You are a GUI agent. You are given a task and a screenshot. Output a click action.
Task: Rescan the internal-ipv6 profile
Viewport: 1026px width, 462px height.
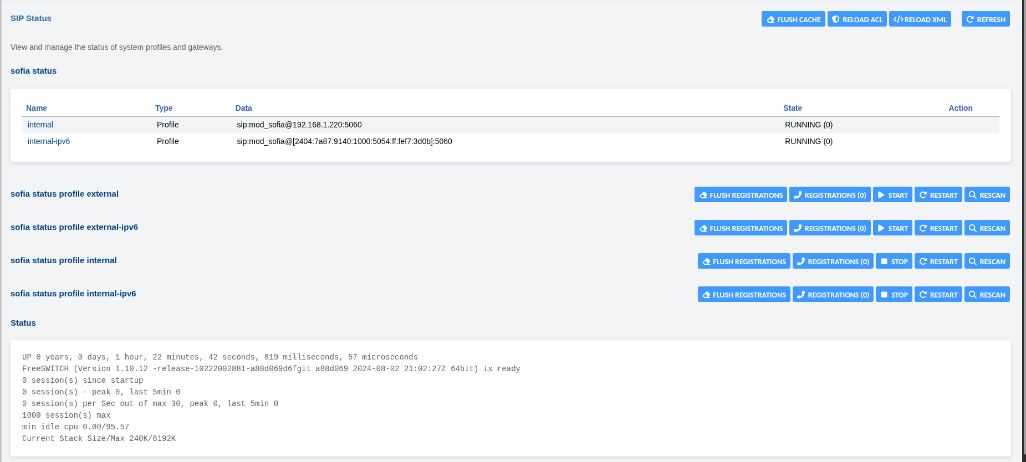pos(987,295)
